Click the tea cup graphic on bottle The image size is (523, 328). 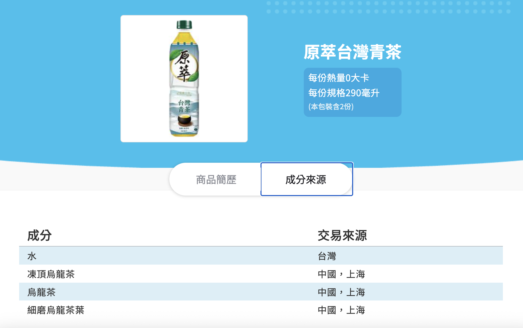click(184, 120)
